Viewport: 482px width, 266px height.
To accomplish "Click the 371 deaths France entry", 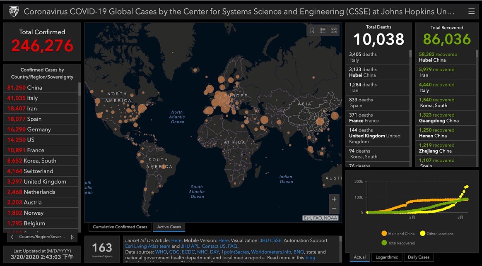I will (377, 117).
